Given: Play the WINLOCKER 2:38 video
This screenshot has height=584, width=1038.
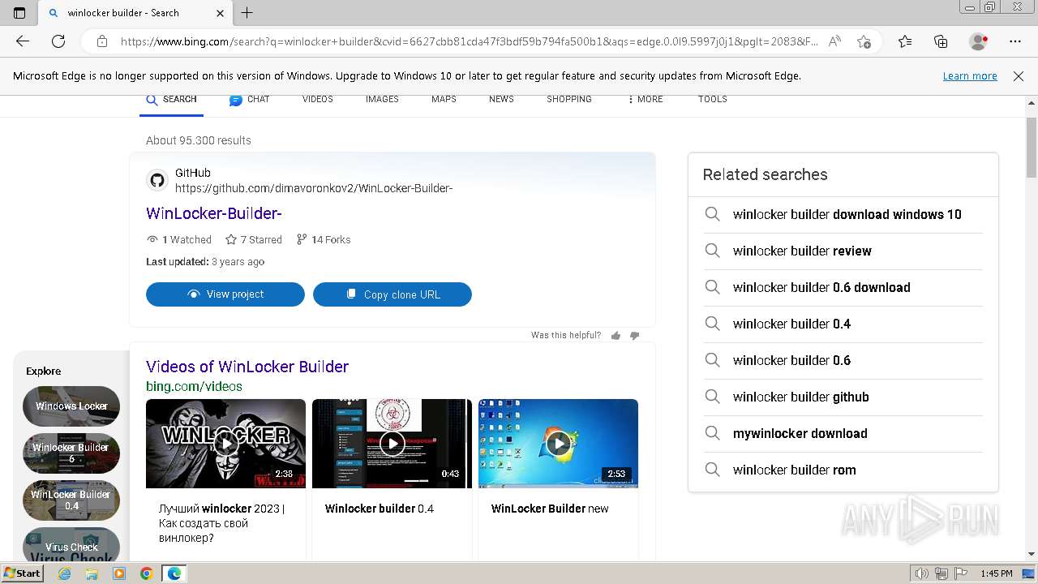Looking at the screenshot, I should 225,444.
